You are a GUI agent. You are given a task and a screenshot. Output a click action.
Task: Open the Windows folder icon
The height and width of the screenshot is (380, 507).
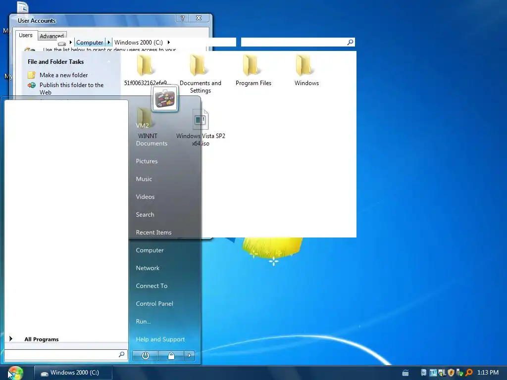304,65
